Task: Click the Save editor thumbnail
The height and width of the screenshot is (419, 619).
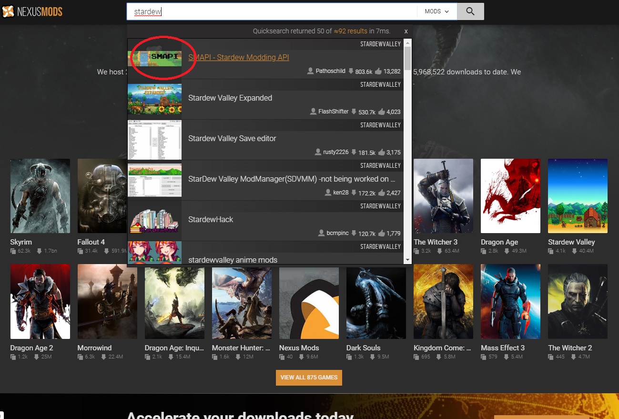Action: [x=154, y=139]
